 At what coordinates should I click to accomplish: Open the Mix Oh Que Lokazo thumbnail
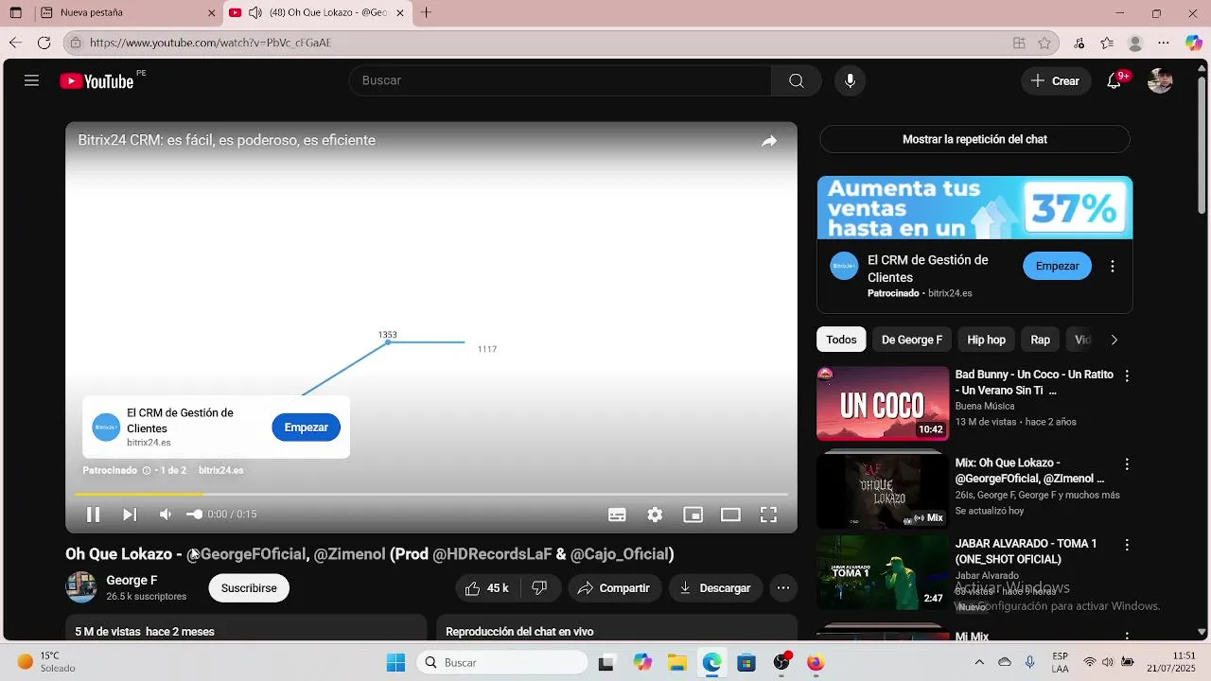coord(883,492)
